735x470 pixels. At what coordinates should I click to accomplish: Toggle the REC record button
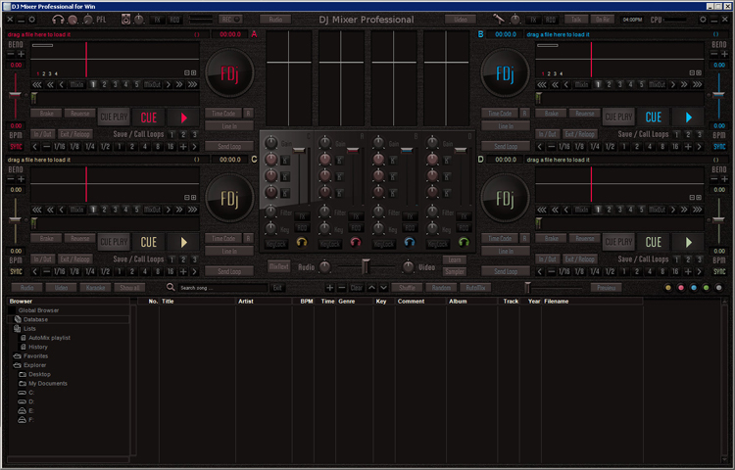pyautogui.click(x=230, y=20)
